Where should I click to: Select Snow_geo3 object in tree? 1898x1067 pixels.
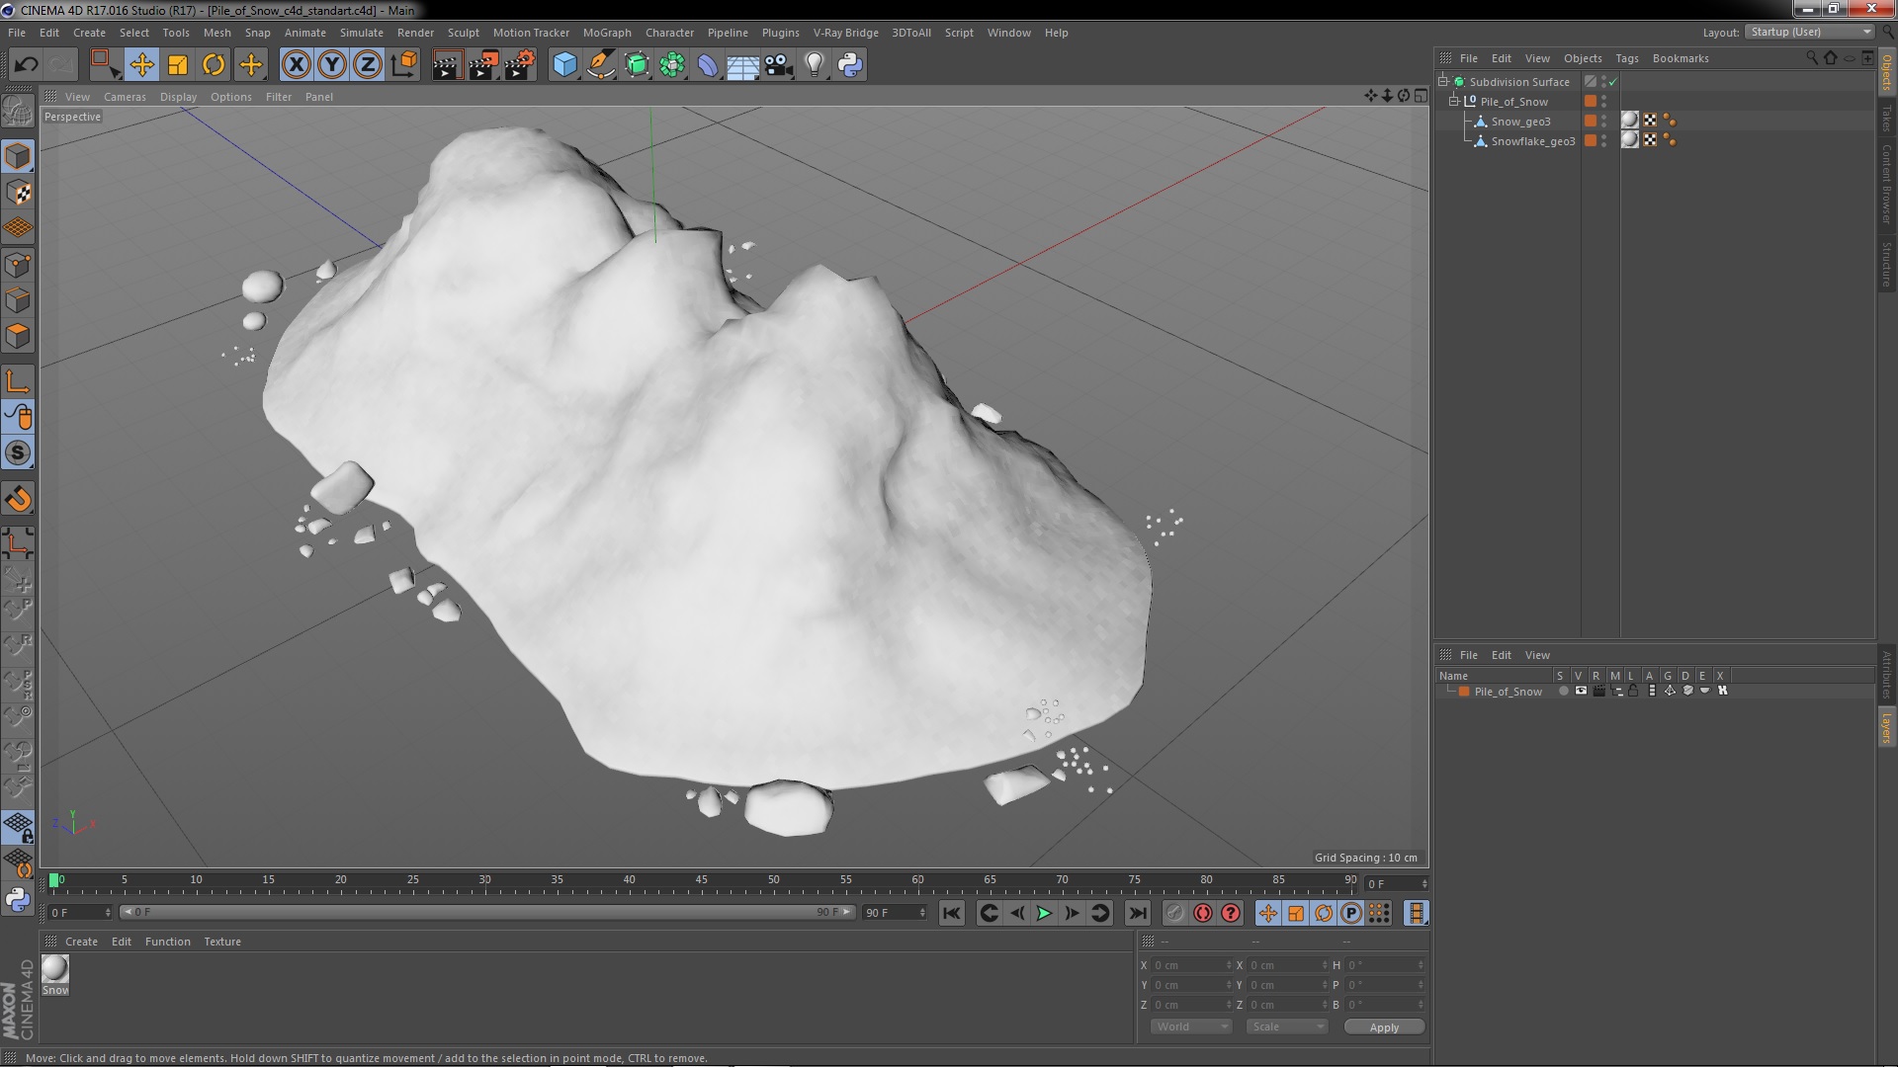click(1520, 122)
